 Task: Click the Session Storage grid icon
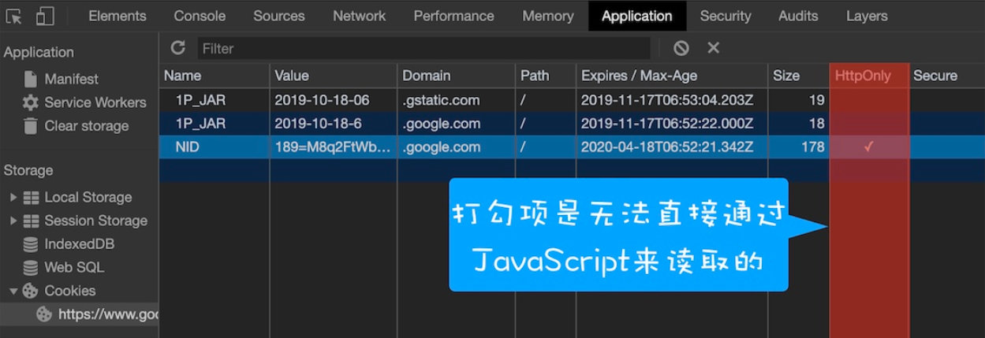[x=31, y=221]
